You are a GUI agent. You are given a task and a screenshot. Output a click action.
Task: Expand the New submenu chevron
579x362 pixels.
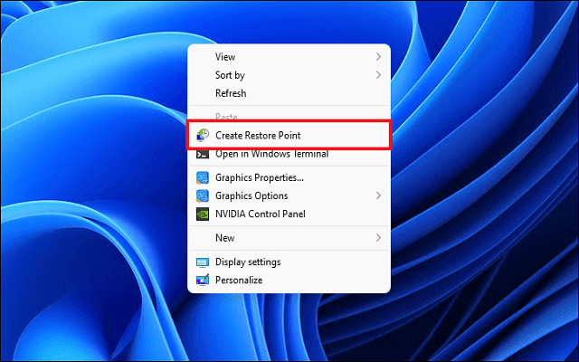[378, 238]
